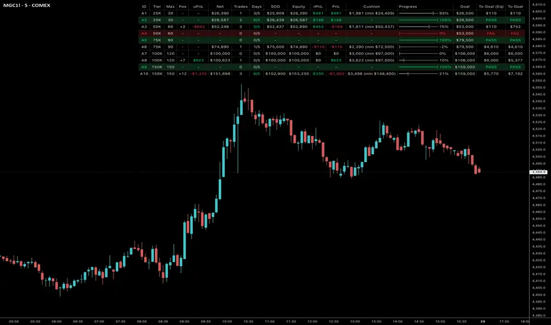This screenshot has height=325, width=551.
Task: Click the FAIL cell under To Goal (Eq)
Action: pyautogui.click(x=491, y=33)
